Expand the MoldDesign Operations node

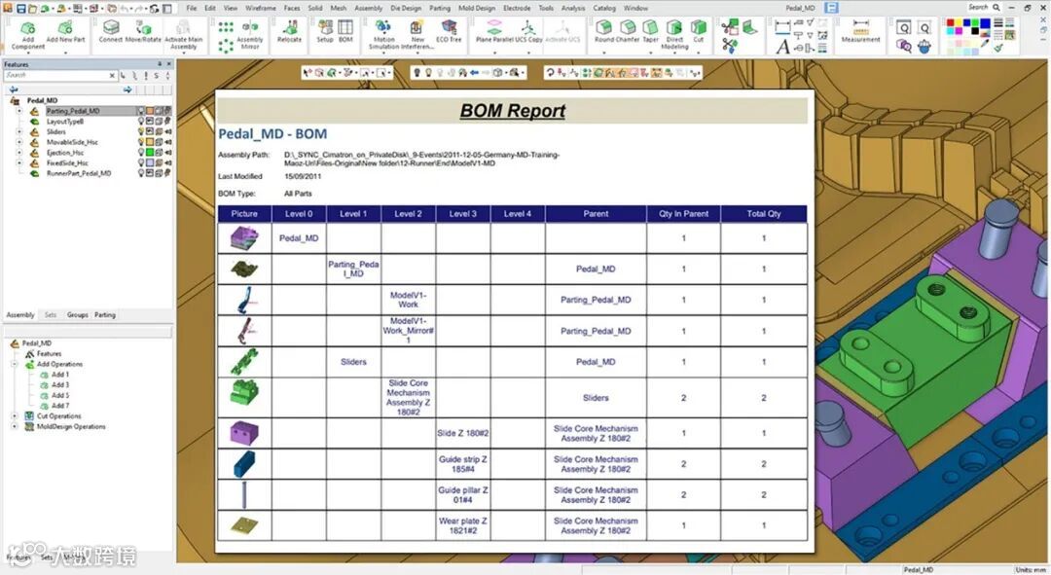14,427
